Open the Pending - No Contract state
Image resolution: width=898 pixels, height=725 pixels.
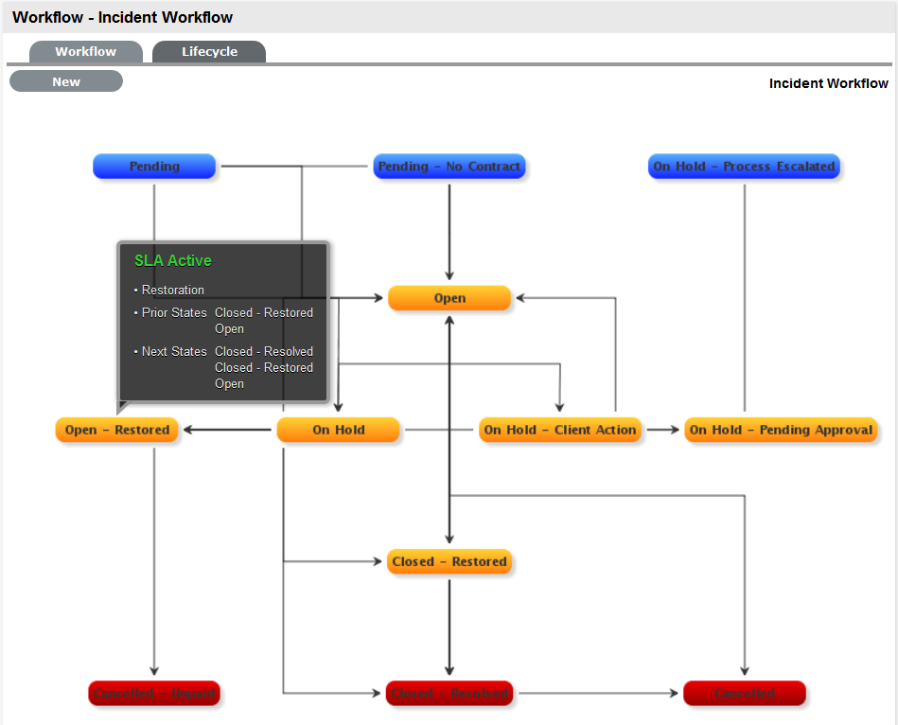pyautogui.click(x=449, y=166)
